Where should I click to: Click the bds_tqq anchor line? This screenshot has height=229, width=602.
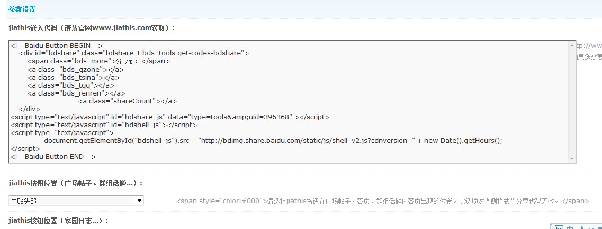(x=70, y=85)
